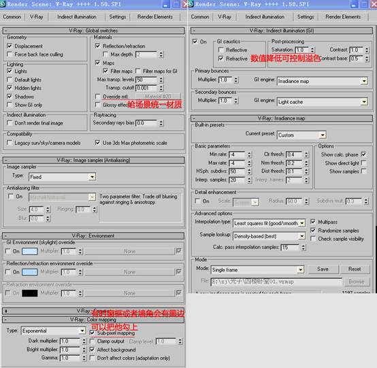Click Max transp. levels spinner arrows
The height and width of the screenshot is (368, 377).
[x=161, y=80]
